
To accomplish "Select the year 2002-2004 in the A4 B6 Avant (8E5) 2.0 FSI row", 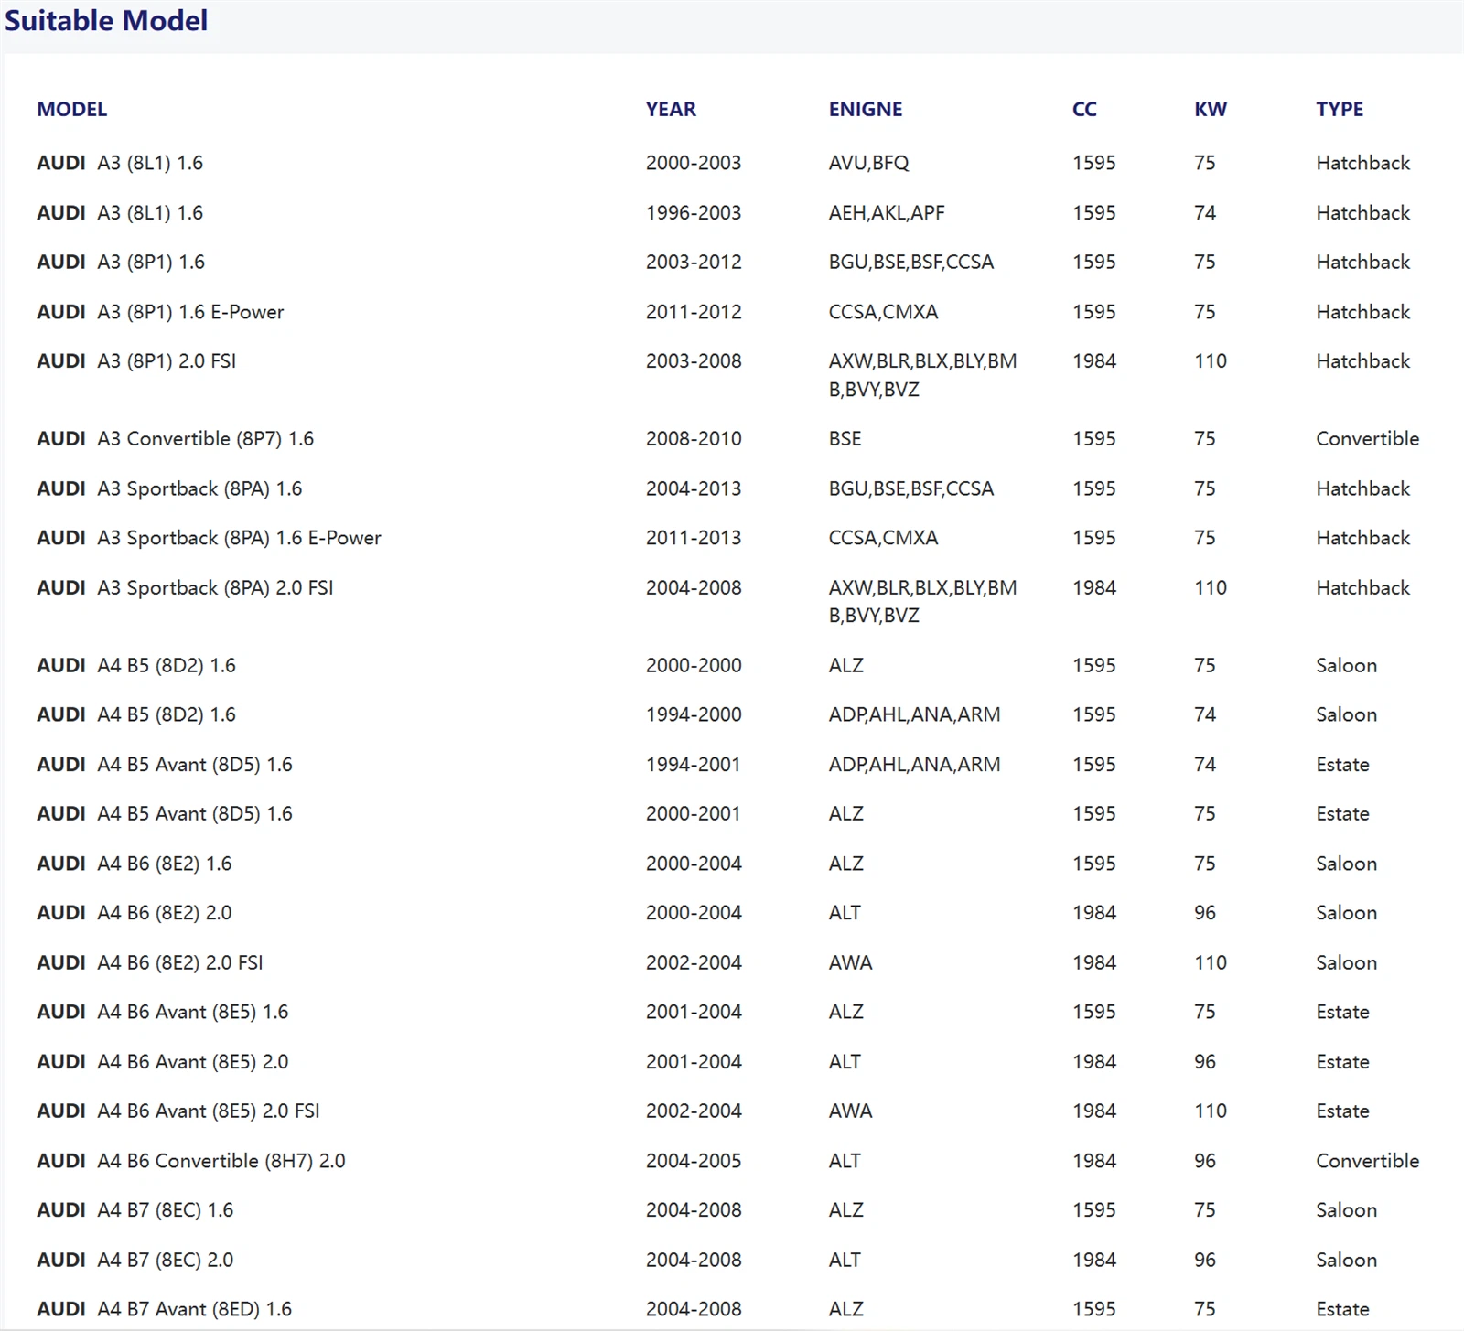I will tap(694, 1111).
